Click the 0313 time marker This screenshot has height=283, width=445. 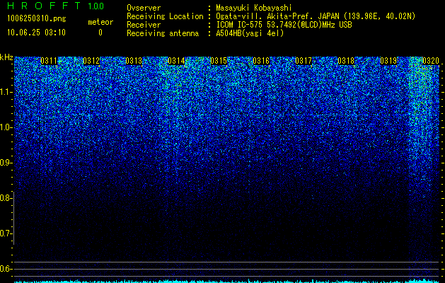point(134,61)
